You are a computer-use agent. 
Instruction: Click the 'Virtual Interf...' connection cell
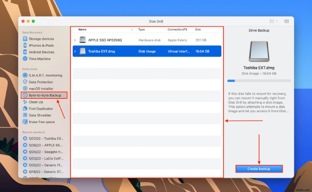click(179, 51)
